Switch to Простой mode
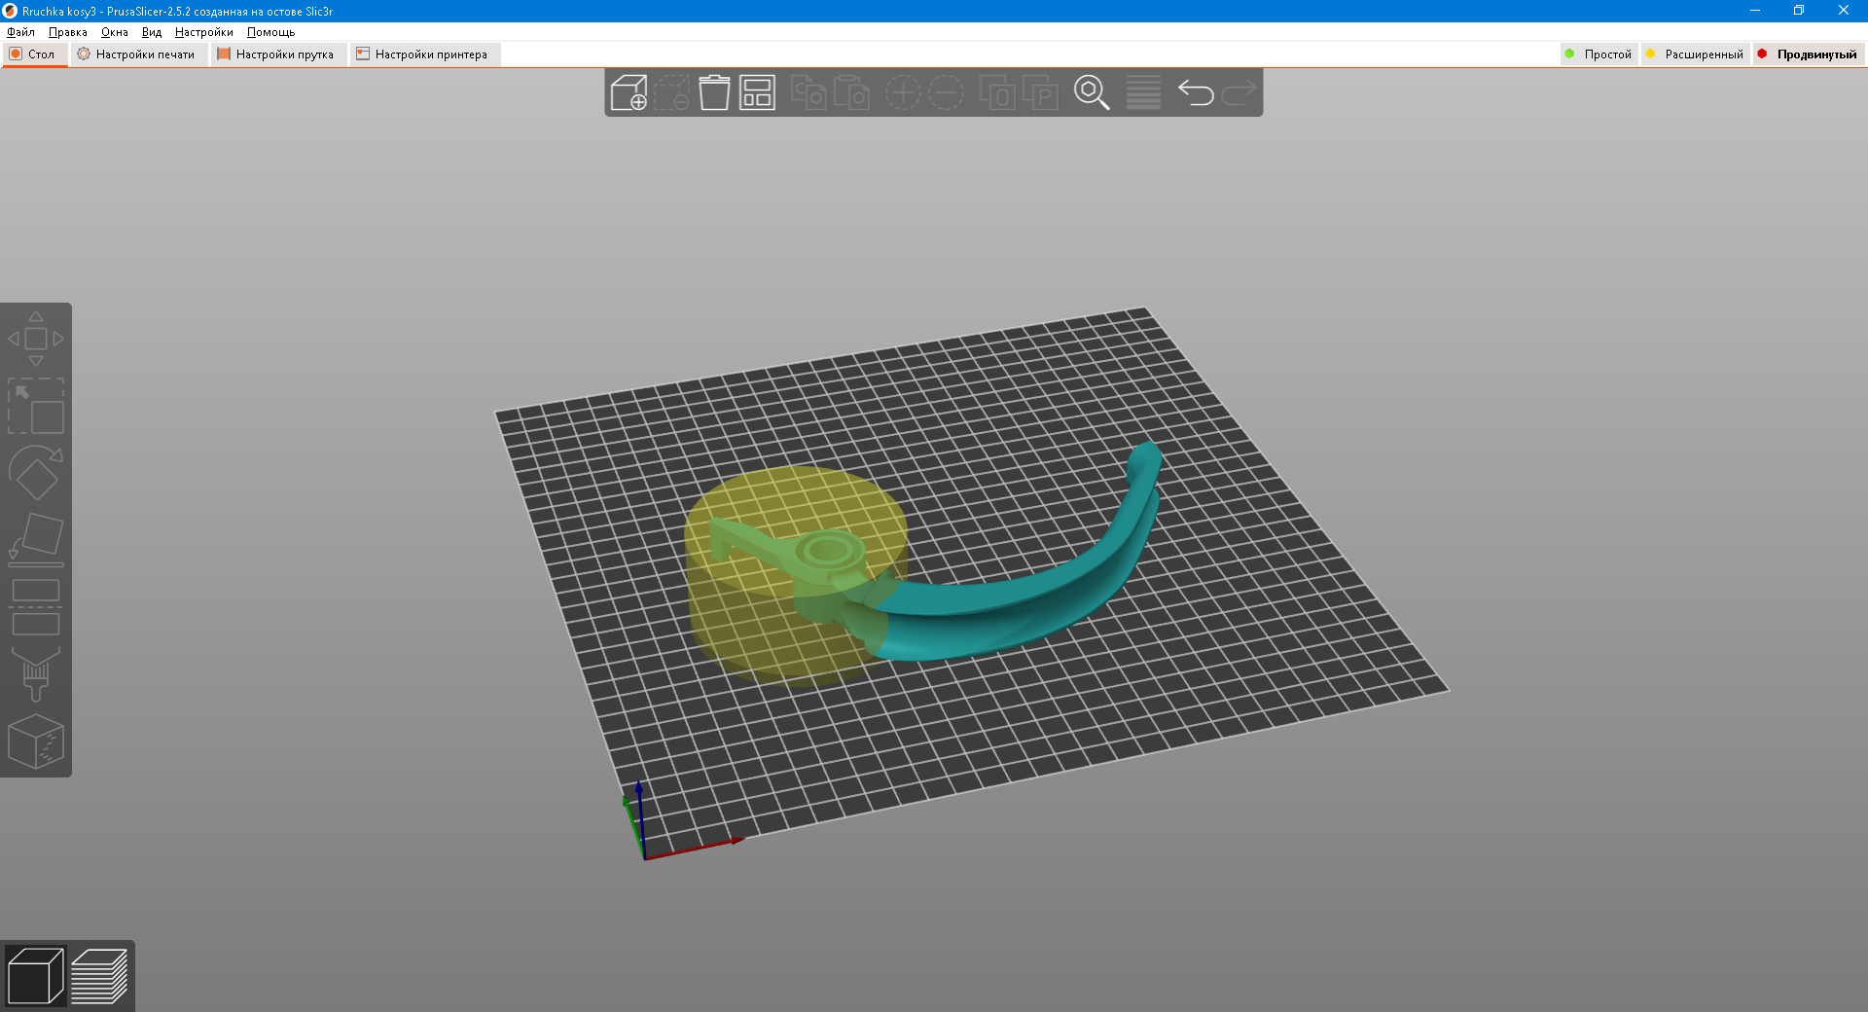Viewport: 1868px width, 1012px height. (x=1599, y=54)
